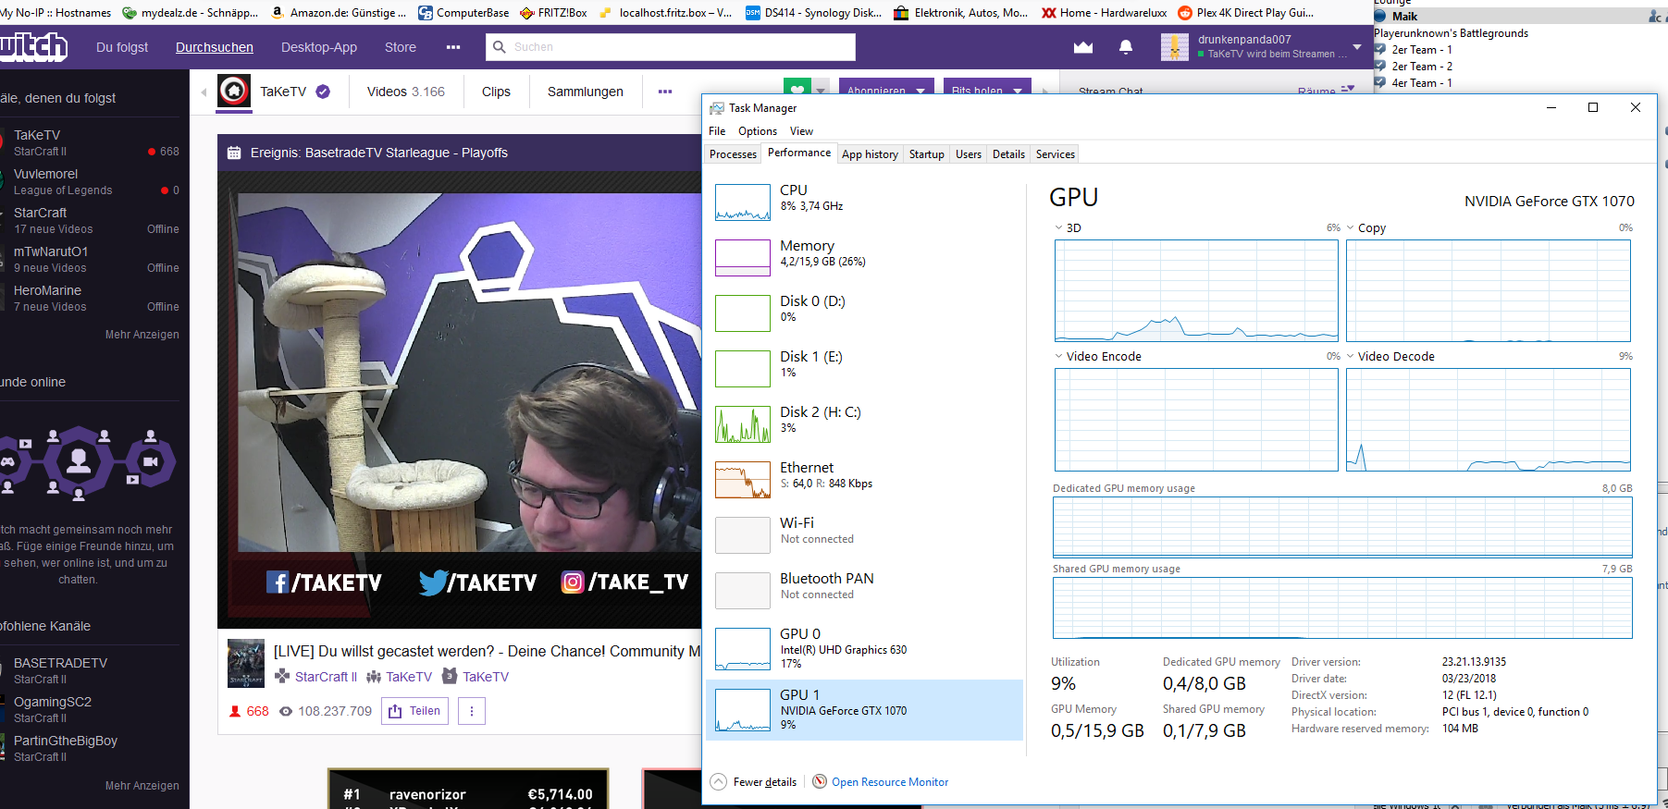Click in the Twitch Suchen search field
The image size is (1668, 809).
pyautogui.click(x=671, y=47)
